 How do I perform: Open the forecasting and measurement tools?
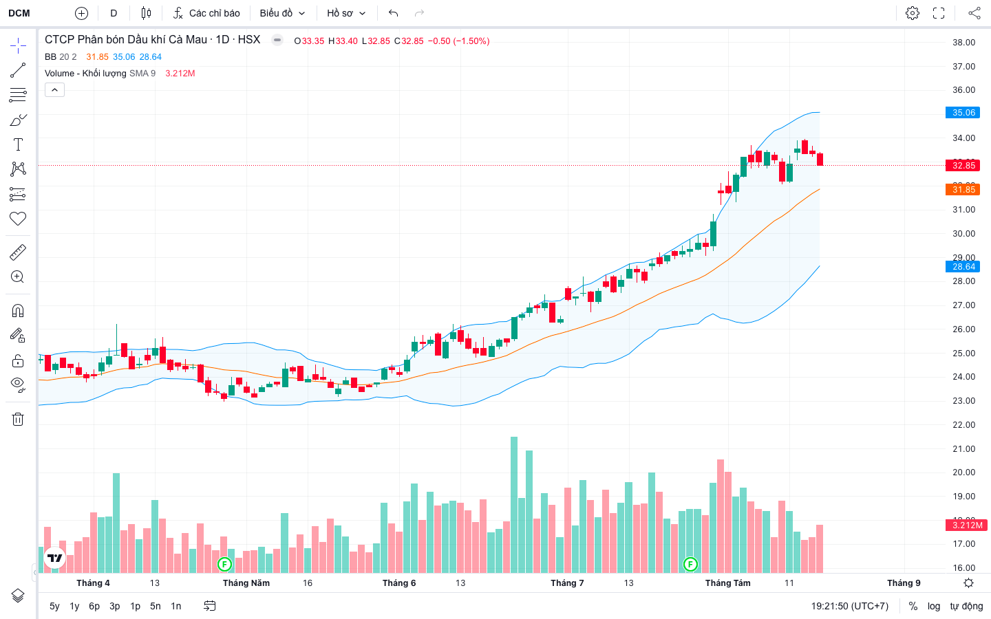coord(18,194)
